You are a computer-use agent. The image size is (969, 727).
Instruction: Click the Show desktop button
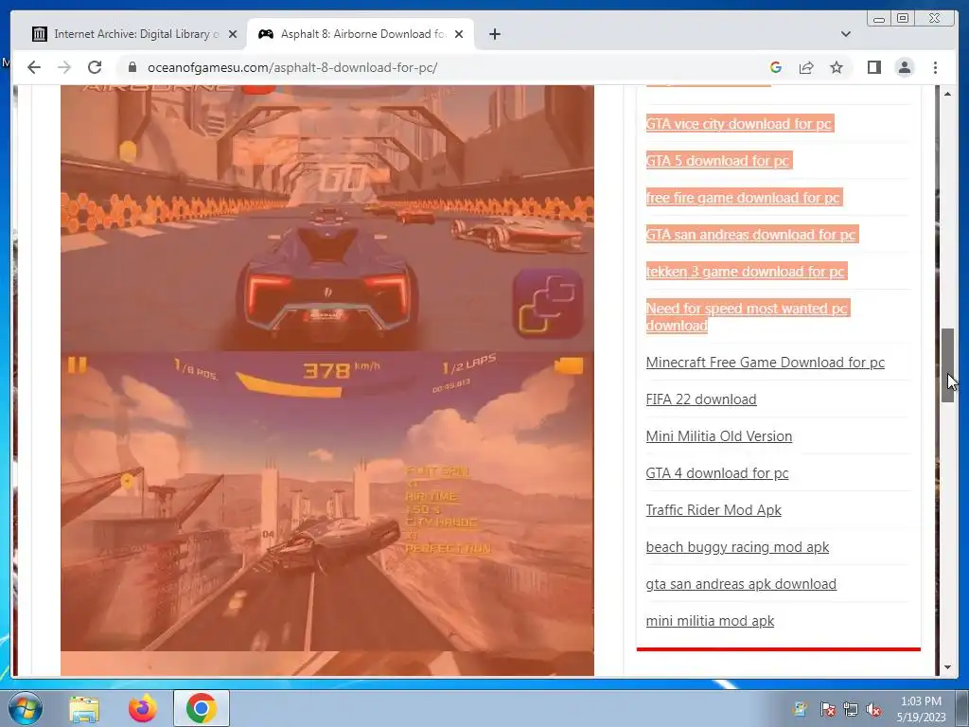(962, 709)
